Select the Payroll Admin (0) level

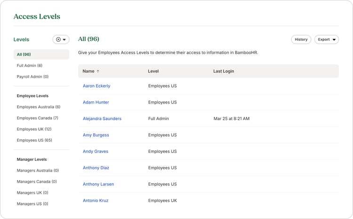click(32, 77)
